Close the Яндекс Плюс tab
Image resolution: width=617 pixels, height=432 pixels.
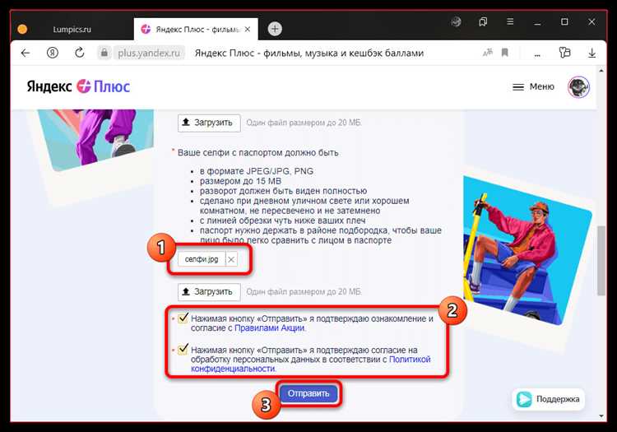pos(248,29)
